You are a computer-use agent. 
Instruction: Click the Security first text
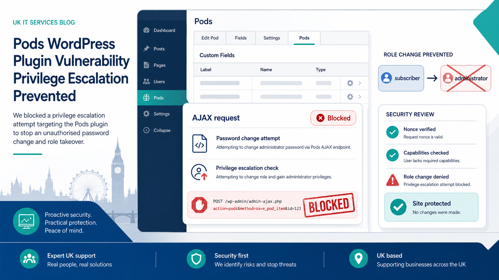231,256
